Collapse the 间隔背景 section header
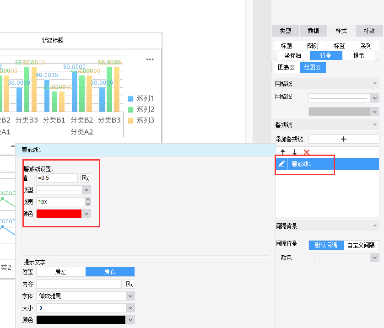 coord(327,226)
